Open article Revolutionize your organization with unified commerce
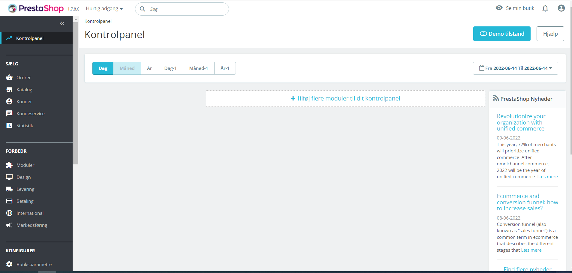The height and width of the screenshot is (273, 572). [x=521, y=122]
